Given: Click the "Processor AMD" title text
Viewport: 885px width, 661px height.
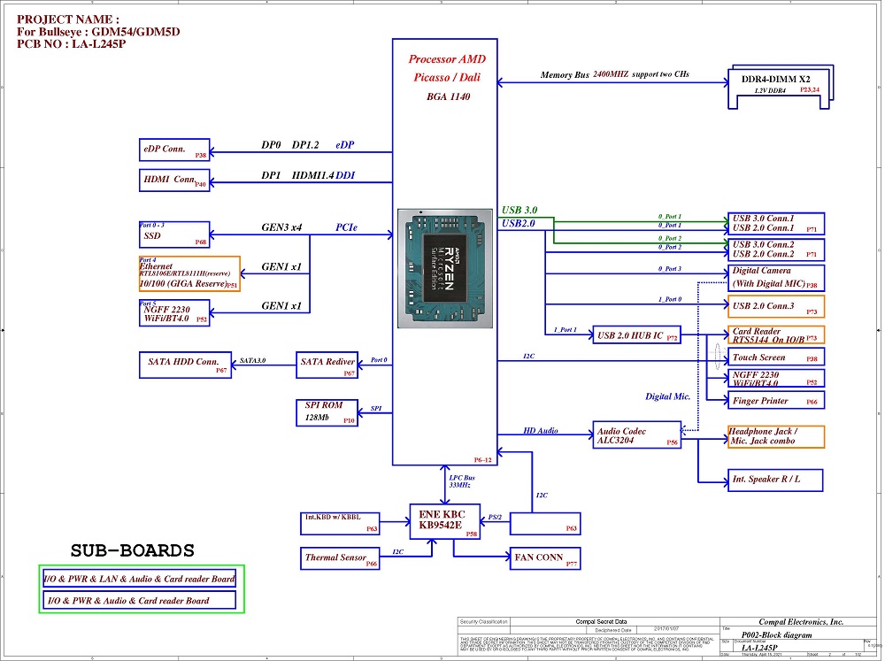Looking at the screenshot, I should point(447,59).
